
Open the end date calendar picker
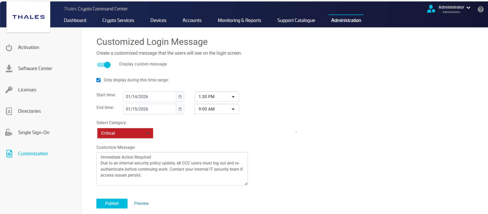(x=180, y=109)
